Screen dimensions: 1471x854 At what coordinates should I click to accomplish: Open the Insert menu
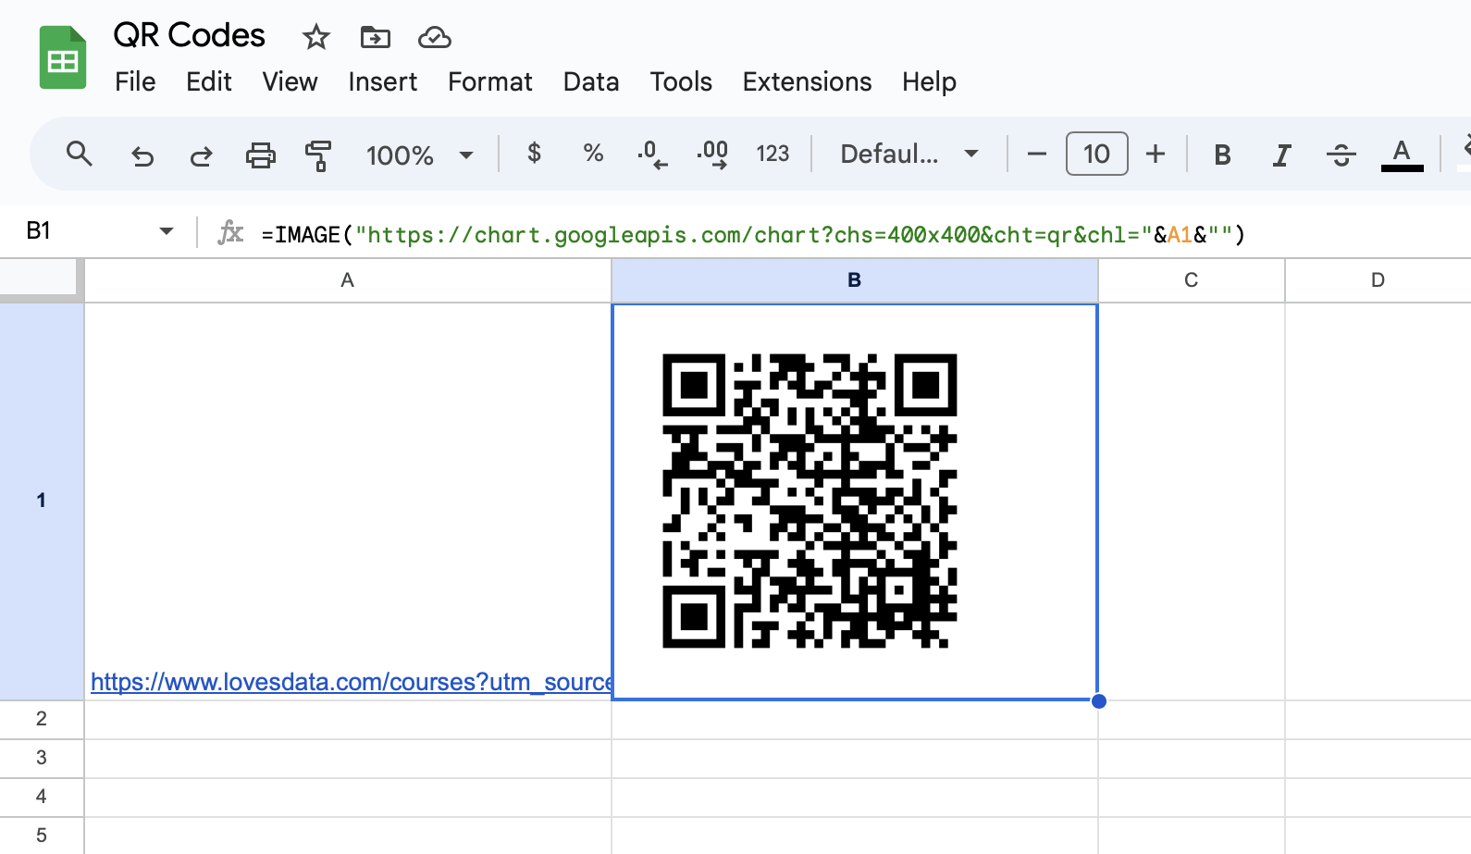(382, 81)
